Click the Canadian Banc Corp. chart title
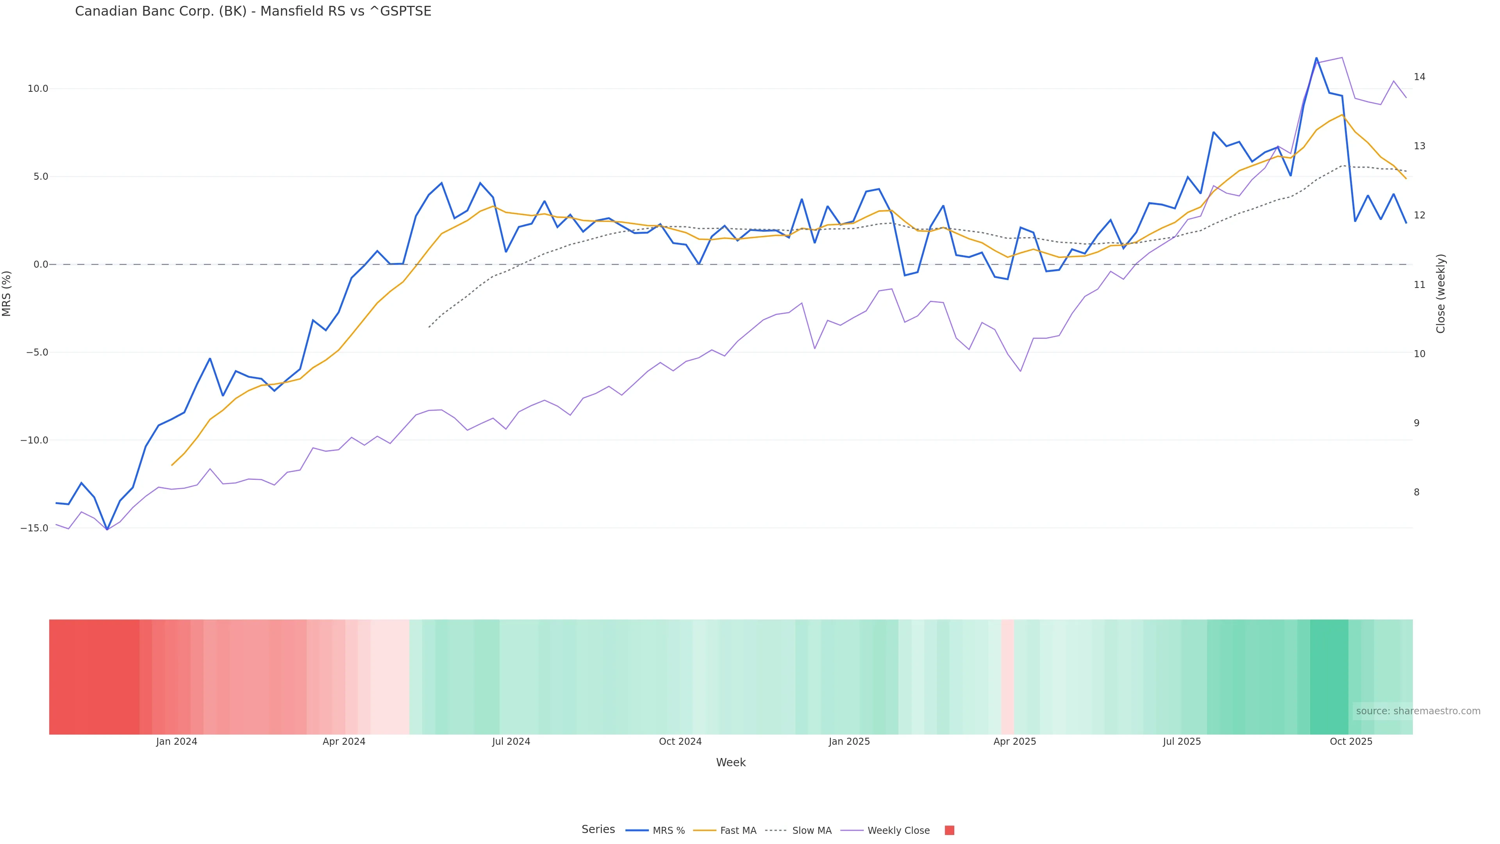This screenshot has width=1500, height=844. click(x=253, y=12)
